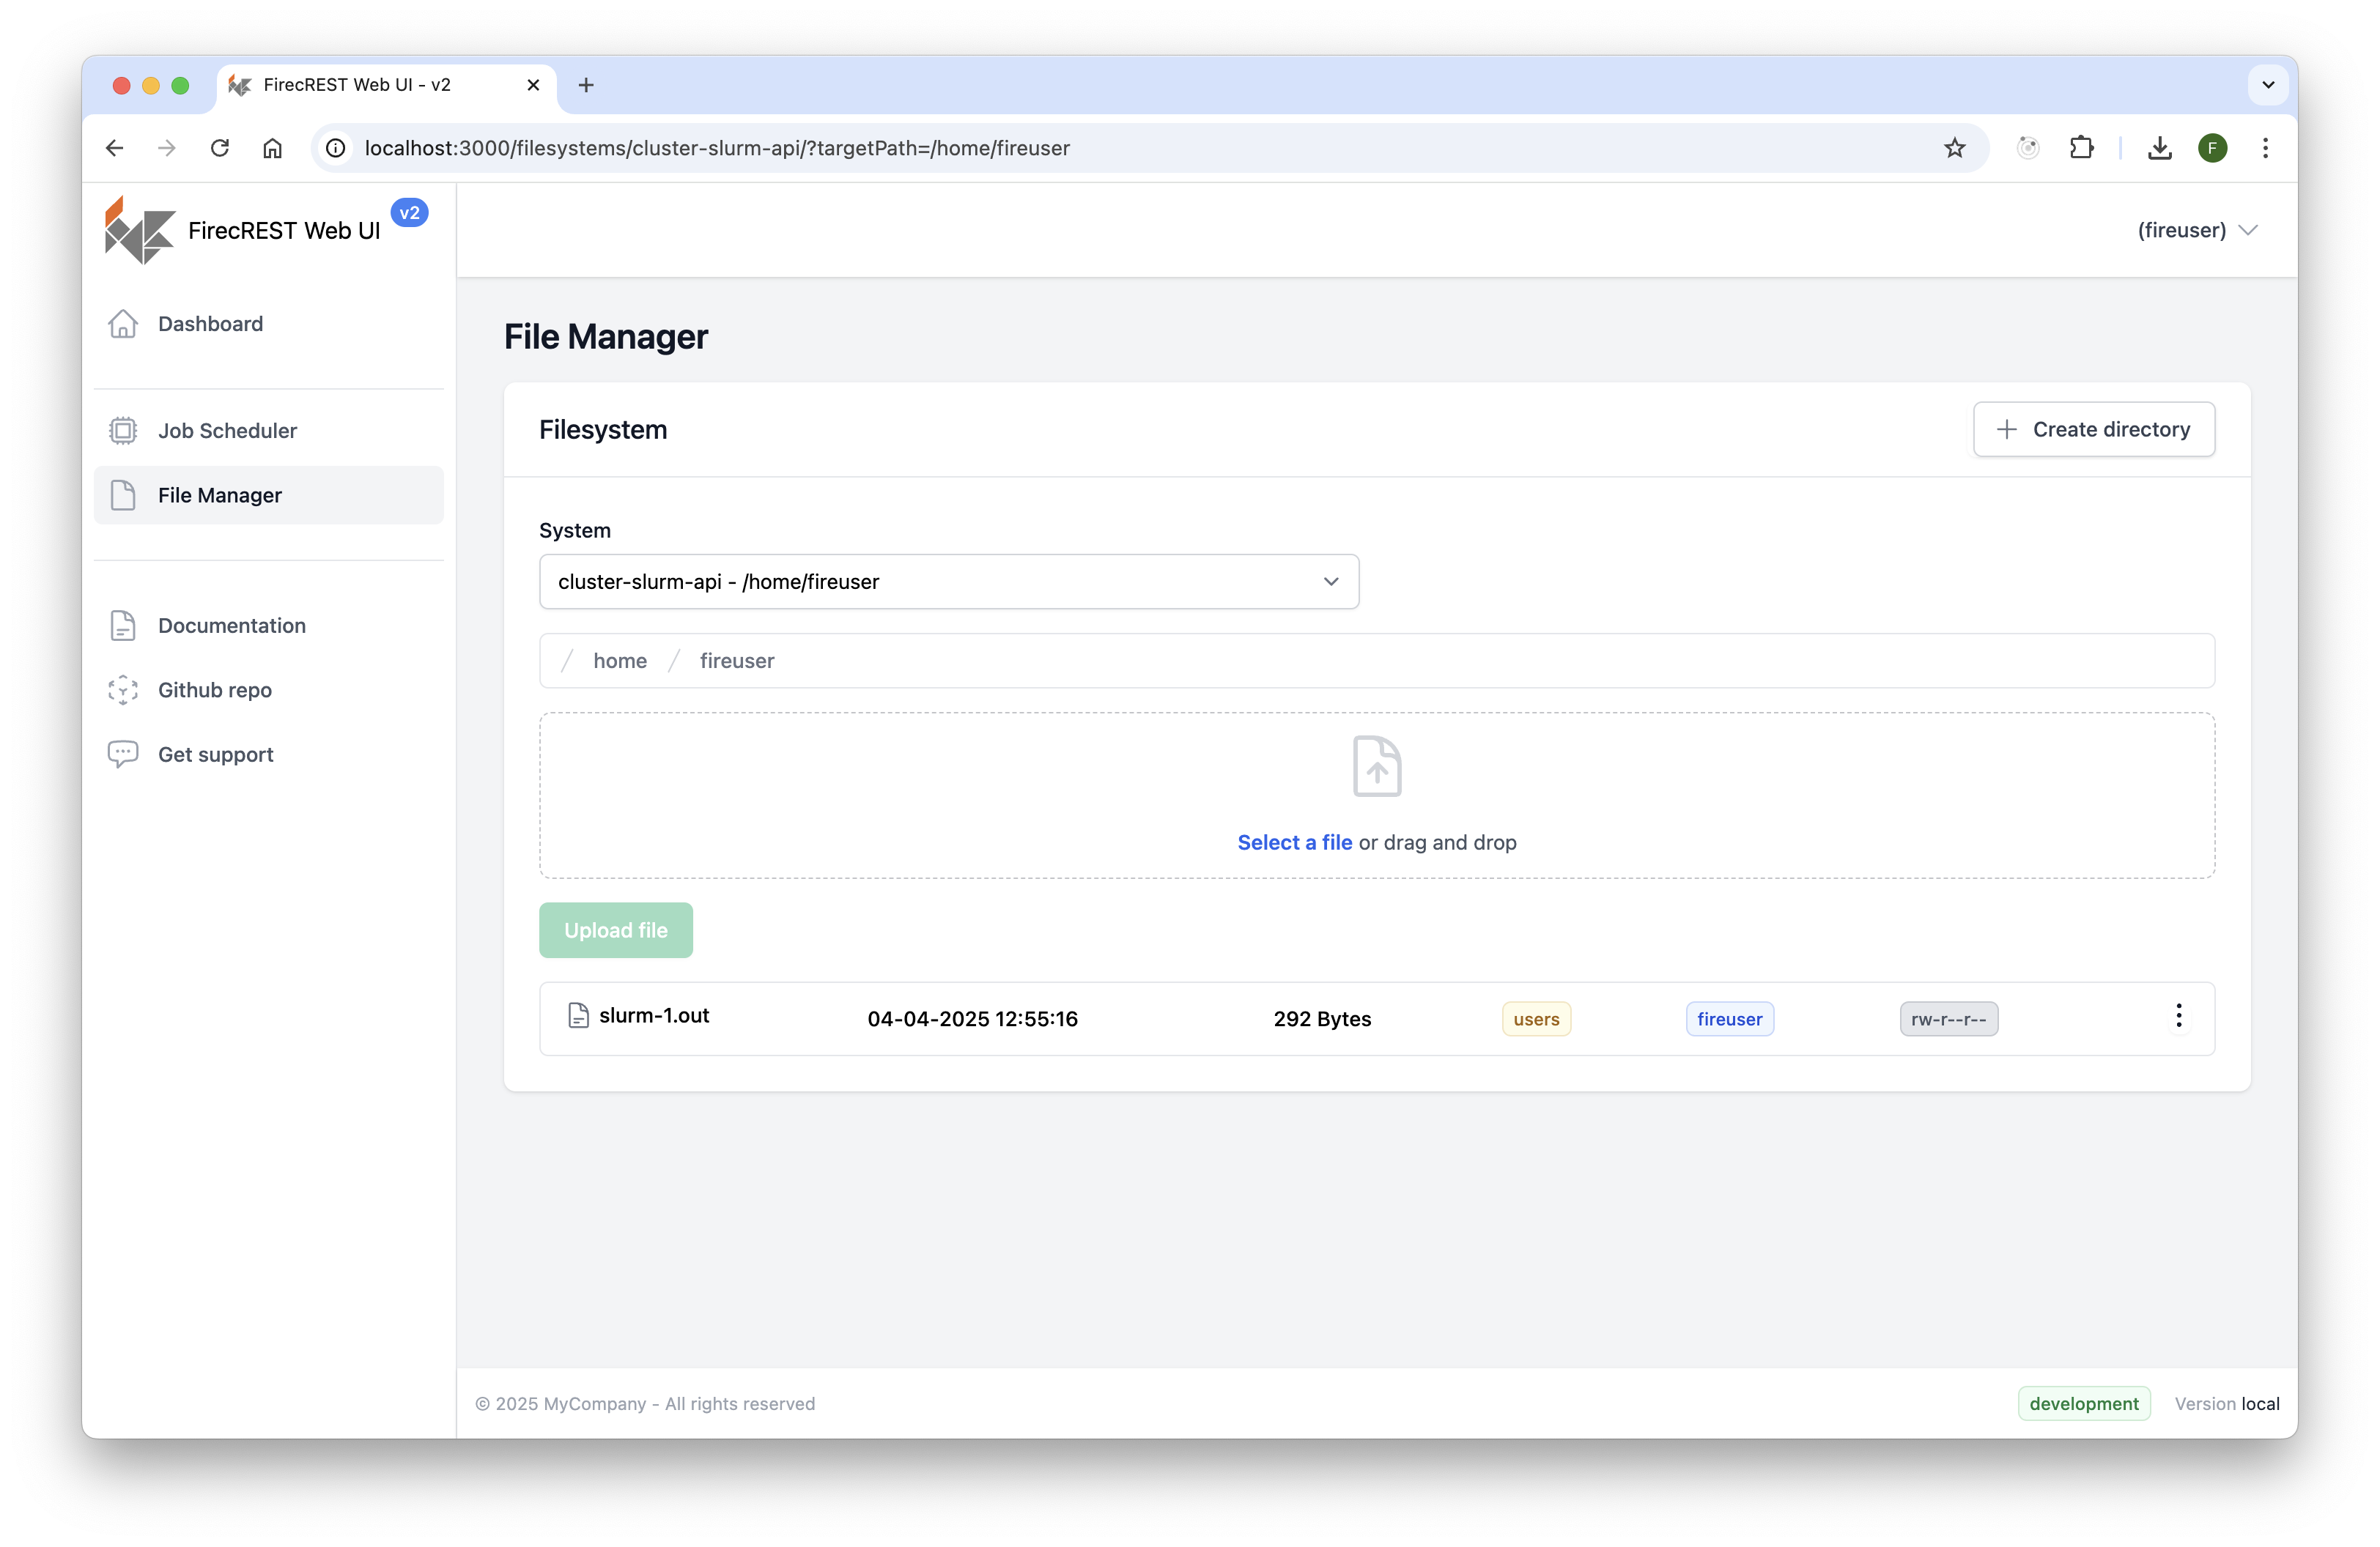Click the Upload file button
The height and width of the screenshot is (1547, 2380).
point(616,930)
